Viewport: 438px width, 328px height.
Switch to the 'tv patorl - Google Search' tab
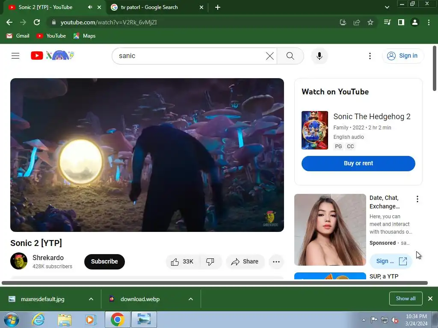157,7
